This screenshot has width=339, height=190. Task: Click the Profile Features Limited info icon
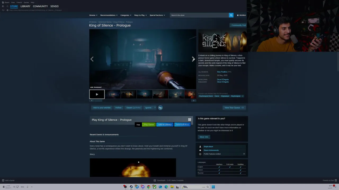(x=244, y=154)
